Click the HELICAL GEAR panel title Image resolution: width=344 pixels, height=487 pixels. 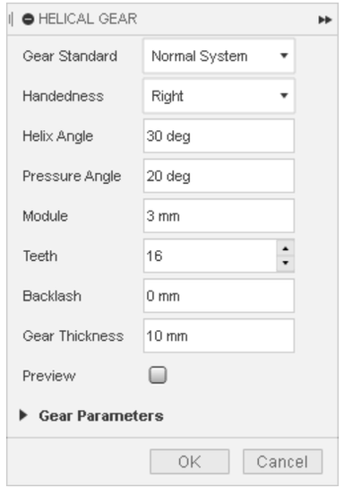coord(88,19)
